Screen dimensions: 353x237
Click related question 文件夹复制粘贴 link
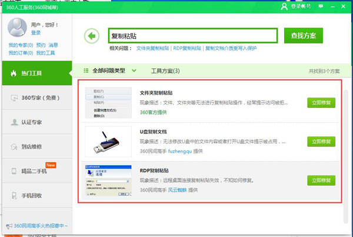pos(152,48)
